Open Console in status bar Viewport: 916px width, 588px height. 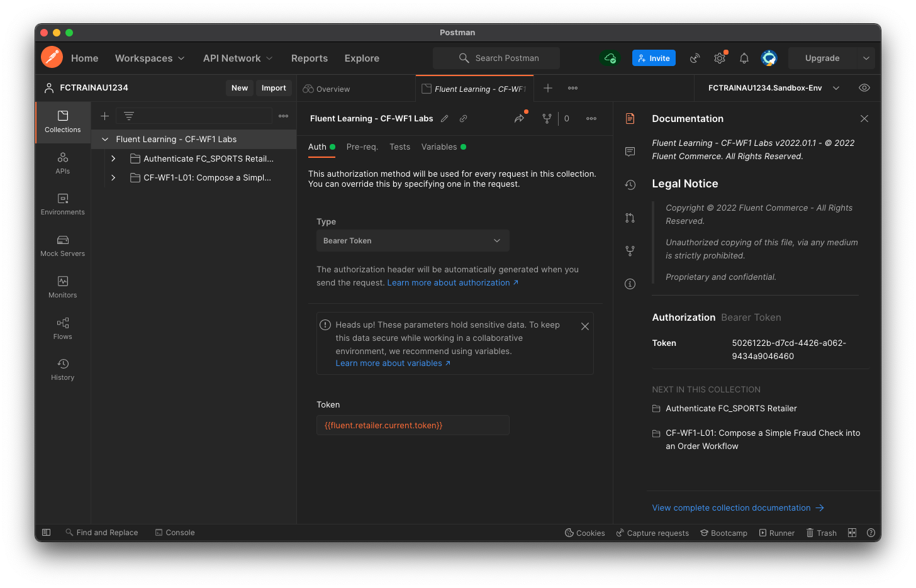click(x=175, y=533)
